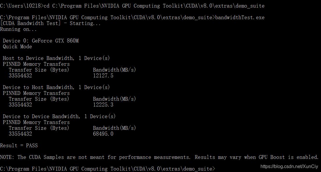The height and width of the screenshot is (172, 321).
Task: Click the "Result = PASS" line
Action: (x=19, y=146)
